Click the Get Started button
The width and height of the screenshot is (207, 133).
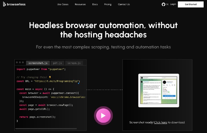pos(191,4)
